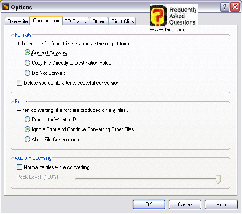This screenshot has height=214, width=242.
Task: Click the Peak Level slider handle
Action: (x=218, y=179)
